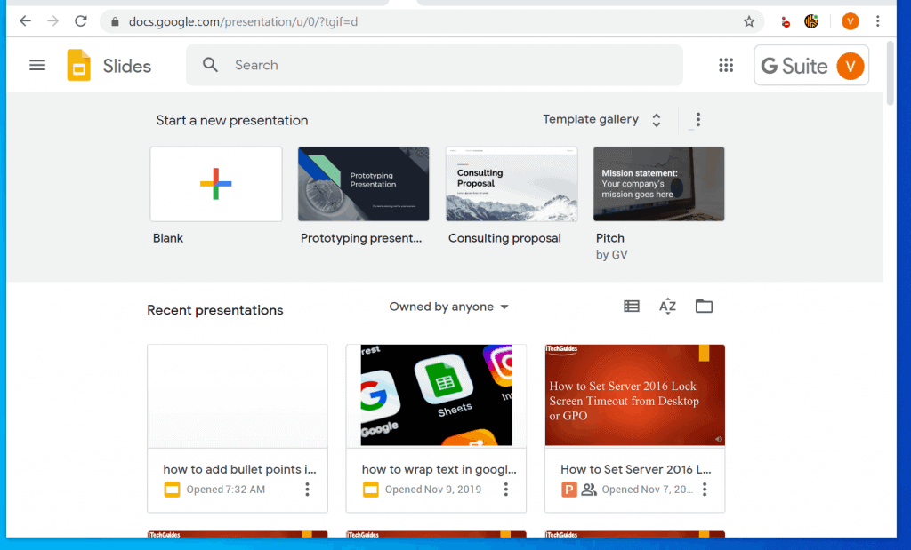Click the shared people icon on Server 2016 card
Viewport: 911px width, 550px height.
(589, 490)
